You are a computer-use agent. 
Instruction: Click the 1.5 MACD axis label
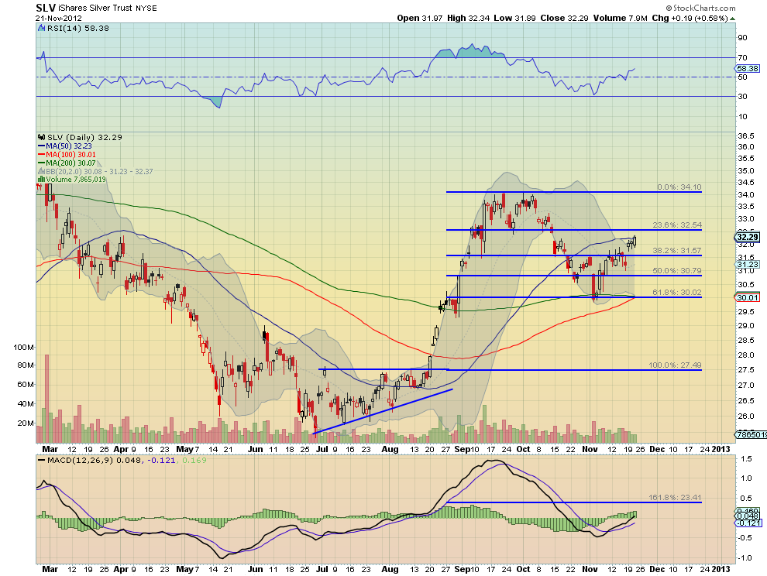click(746, 458)
